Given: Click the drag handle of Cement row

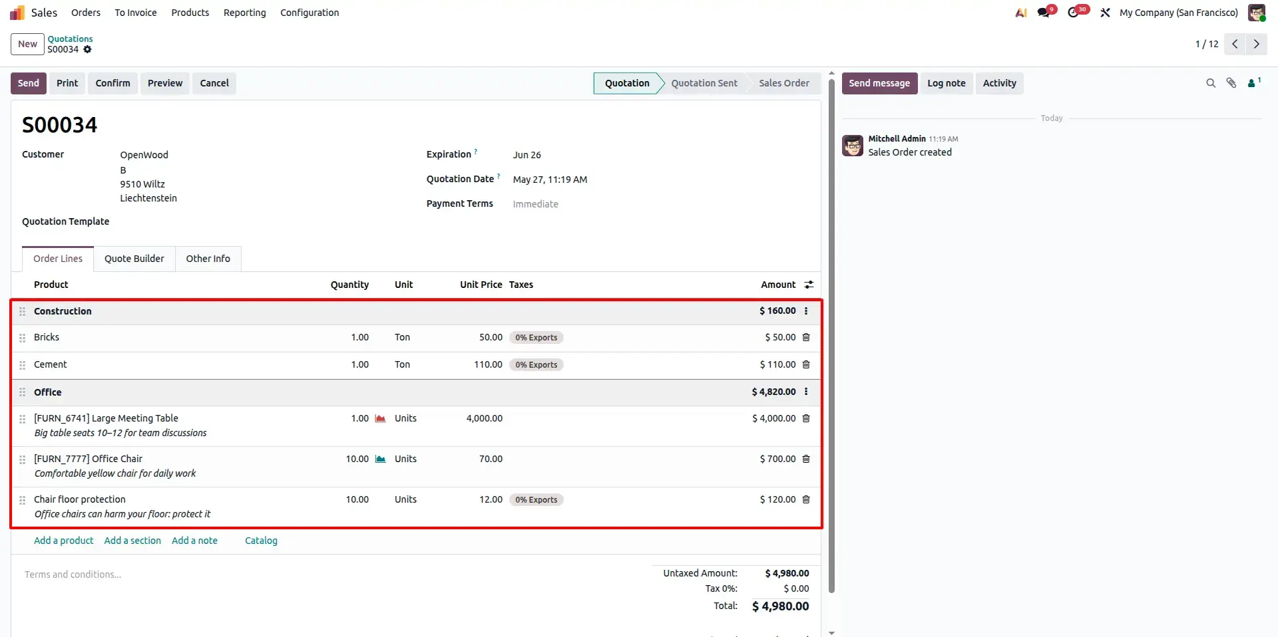Looking at the screenshot, I should pos(22,365).
